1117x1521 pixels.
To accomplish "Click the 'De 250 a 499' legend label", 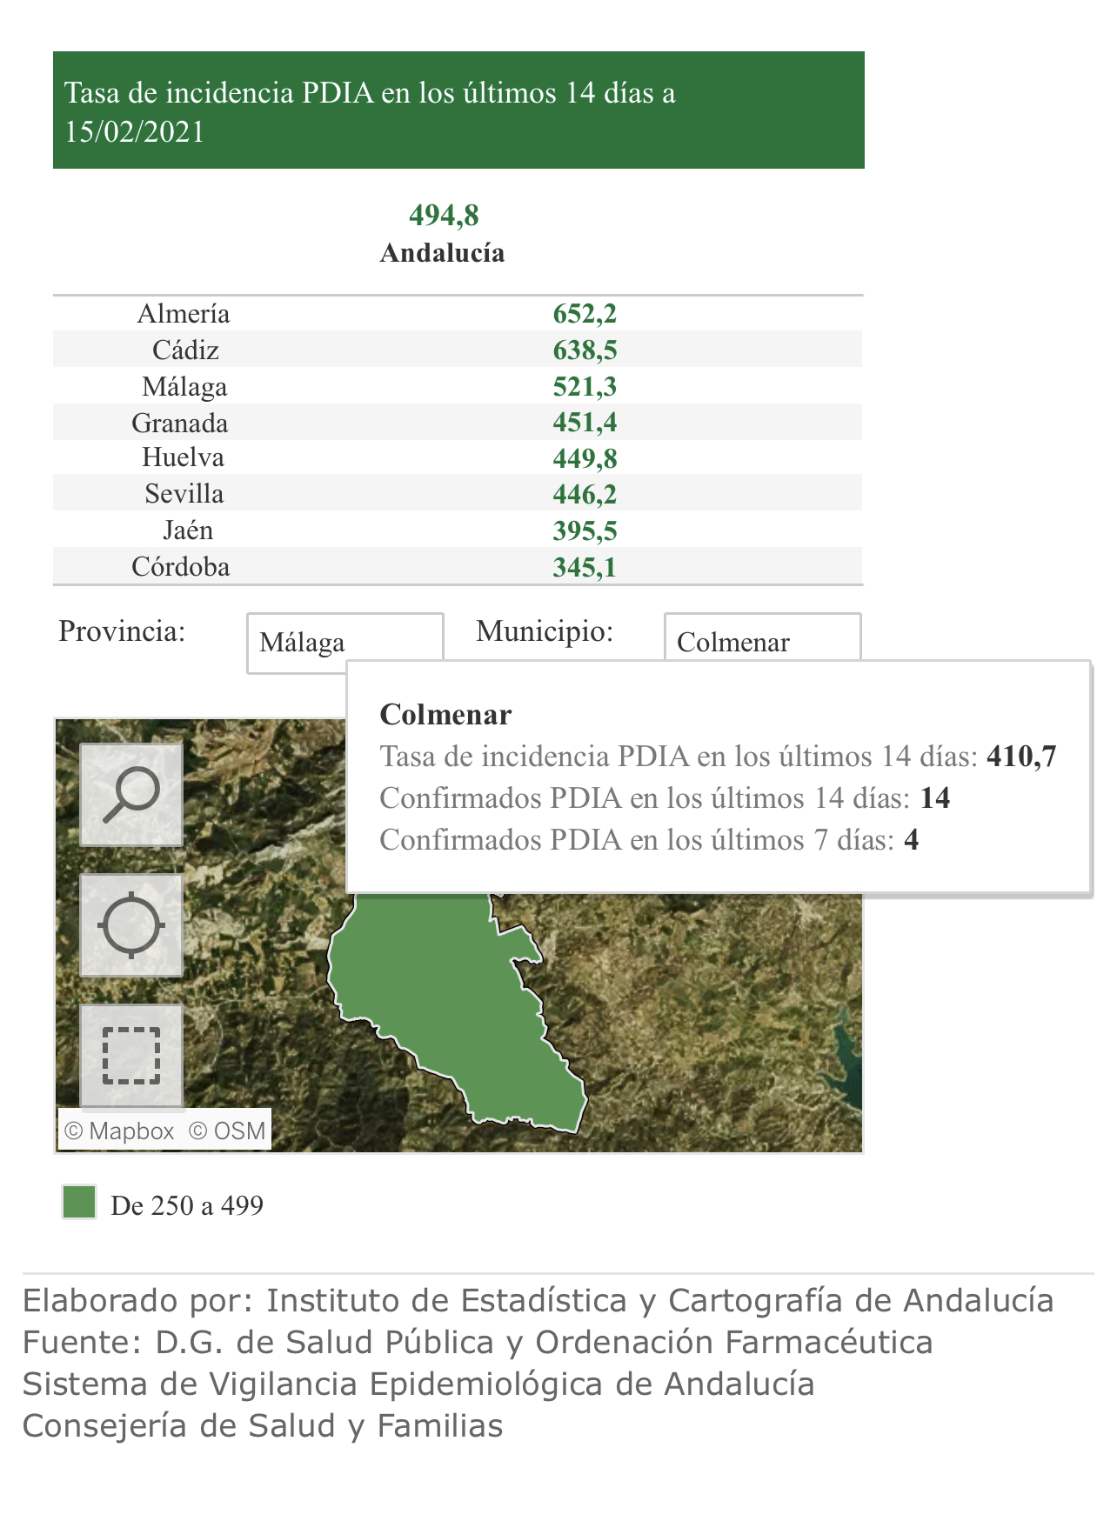I will tap(187, 1205).
